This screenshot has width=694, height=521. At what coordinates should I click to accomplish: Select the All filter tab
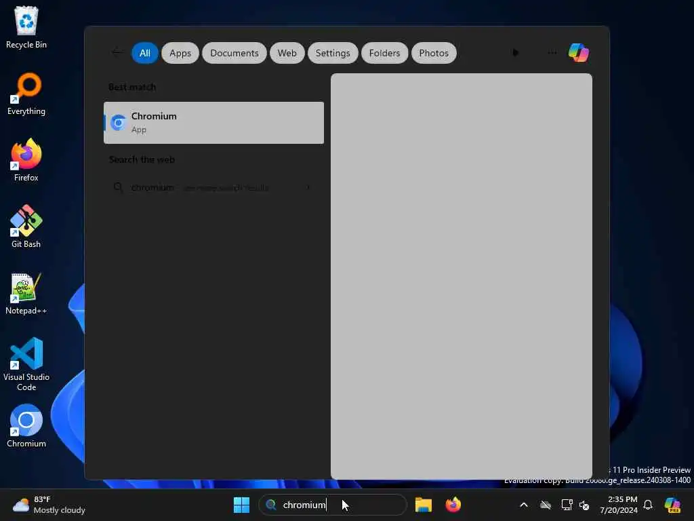[x=145, y=53]
